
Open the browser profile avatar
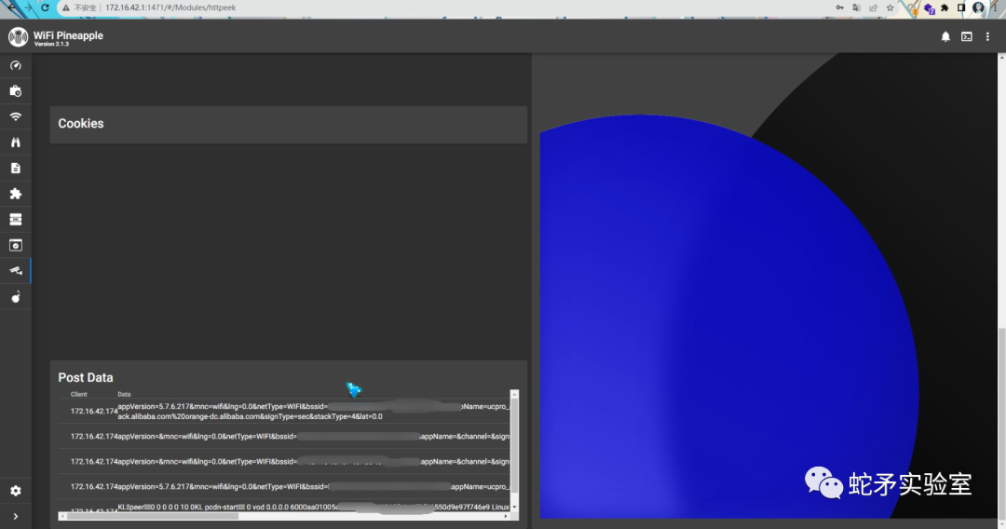[978, 7]
